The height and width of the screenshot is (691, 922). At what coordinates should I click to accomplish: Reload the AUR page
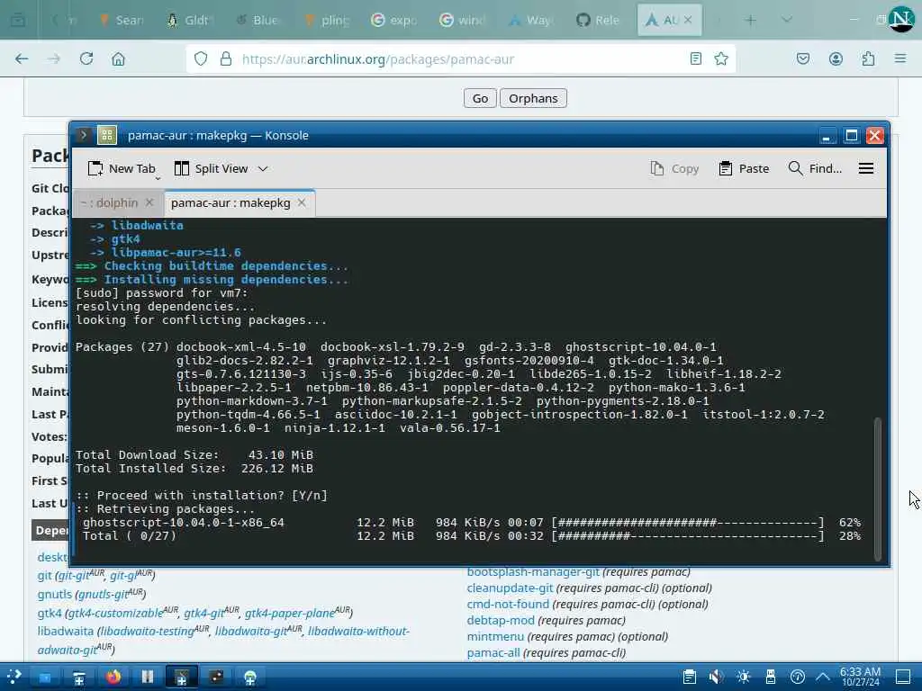[x=86, y=58]
